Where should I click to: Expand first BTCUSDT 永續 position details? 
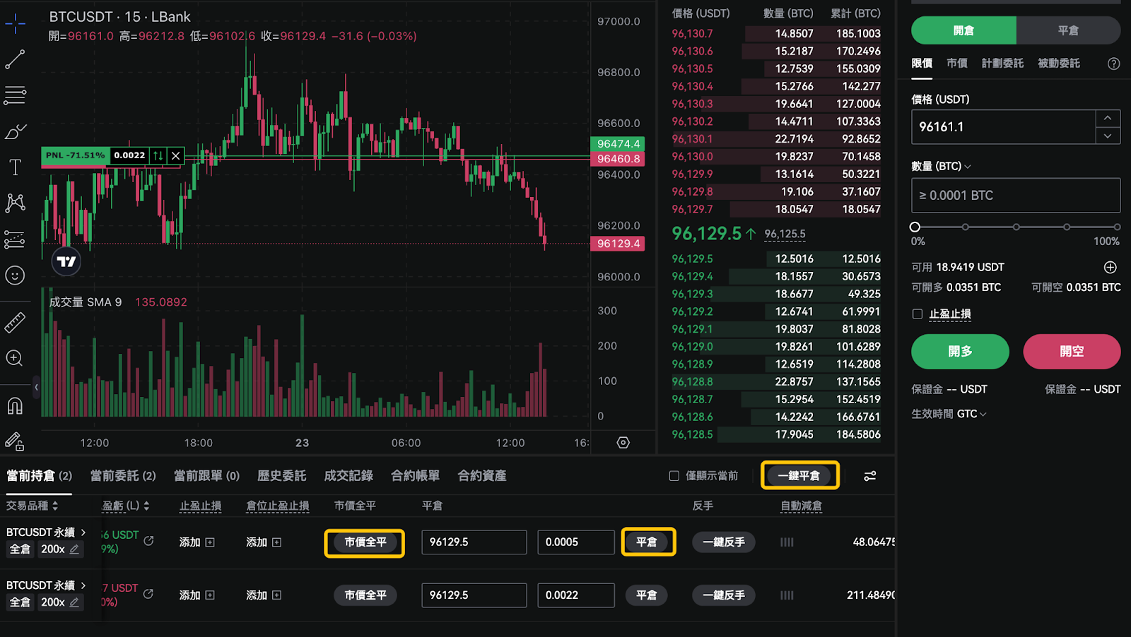click(83, 532)
